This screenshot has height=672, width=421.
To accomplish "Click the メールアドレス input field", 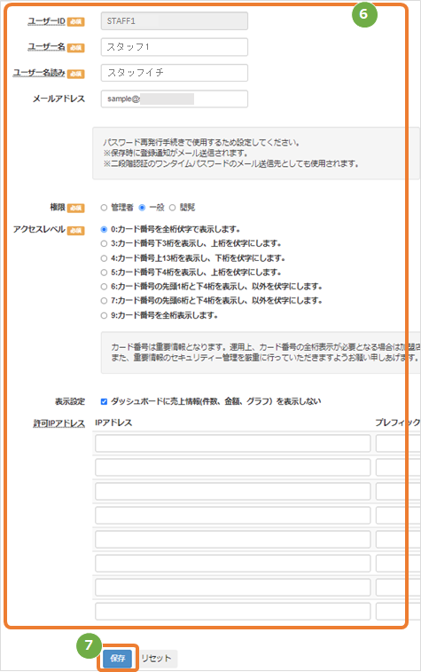I will [x=174, y=99].
